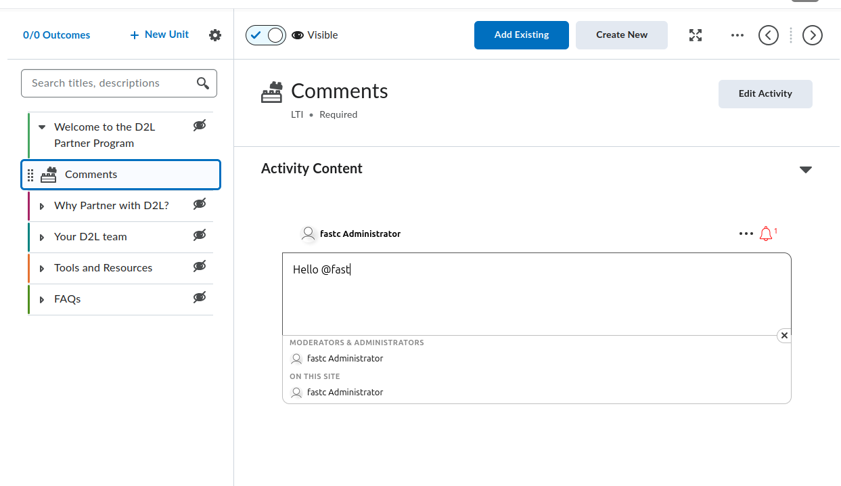Open Welcome to the D2L Partner Program

[105, 135]
